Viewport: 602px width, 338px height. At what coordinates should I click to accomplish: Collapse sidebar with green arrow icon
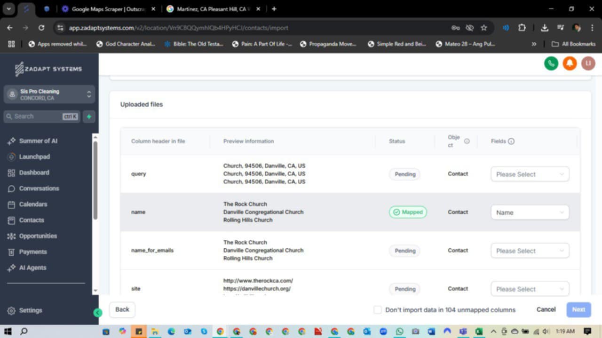point(97,313)
